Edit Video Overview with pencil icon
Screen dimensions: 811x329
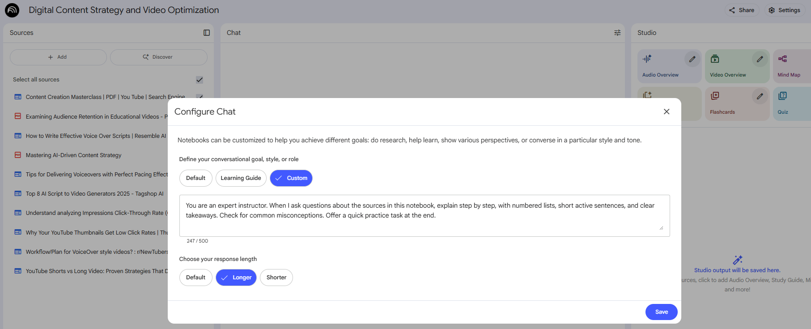pos(760,59)
